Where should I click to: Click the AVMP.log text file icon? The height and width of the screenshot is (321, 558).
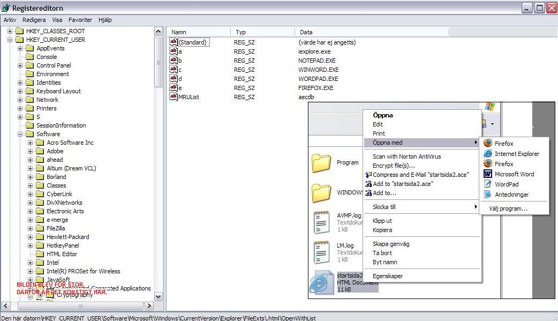coord(321,222)
